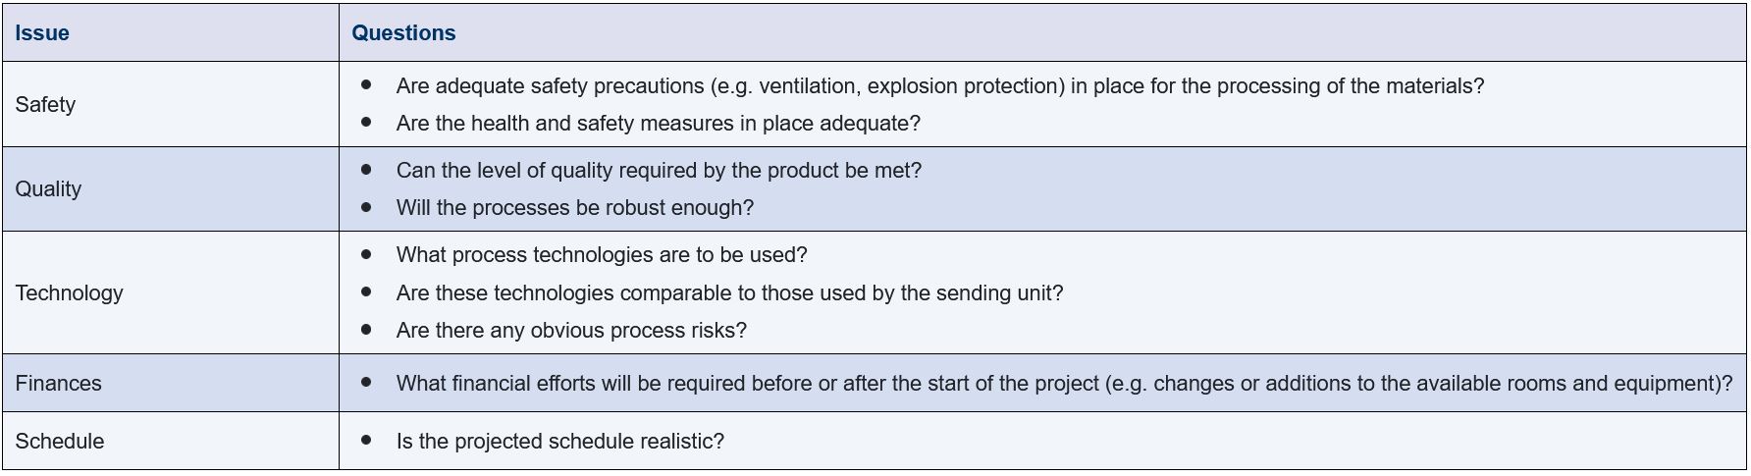Click the bullet before the projected schedule question
The width and height of the screenshot is (1751, 476).
click(366, 441)
